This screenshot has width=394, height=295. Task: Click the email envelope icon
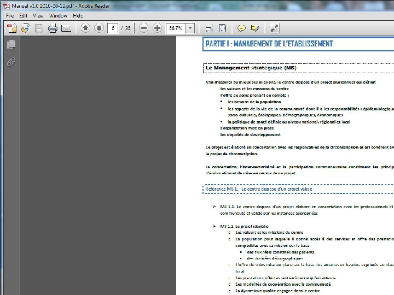click(66, 28)
